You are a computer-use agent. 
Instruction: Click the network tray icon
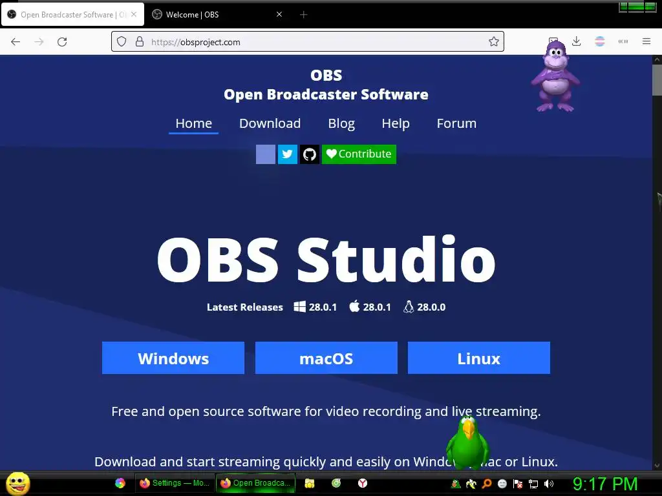pos(533,484)
